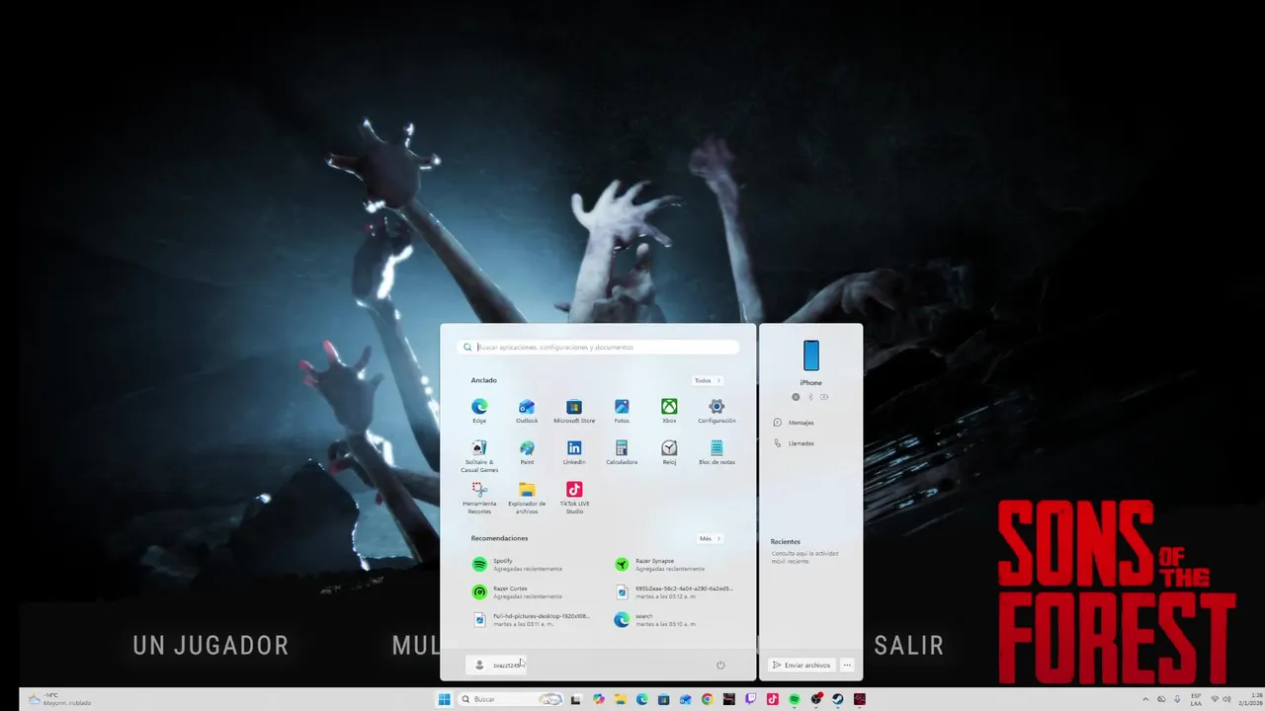Open Spotify from the taskbar
Screen dimensions: 1265x711
pyautogui.click(x=795, y=699)
